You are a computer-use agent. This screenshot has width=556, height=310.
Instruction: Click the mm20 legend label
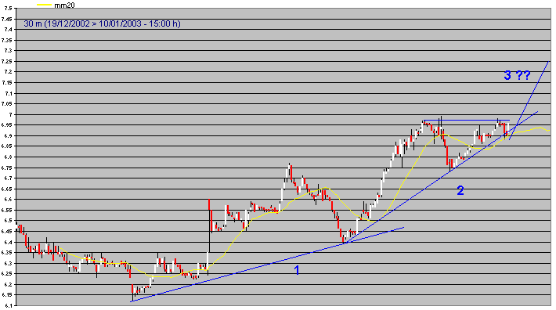[x=64, y=5]
